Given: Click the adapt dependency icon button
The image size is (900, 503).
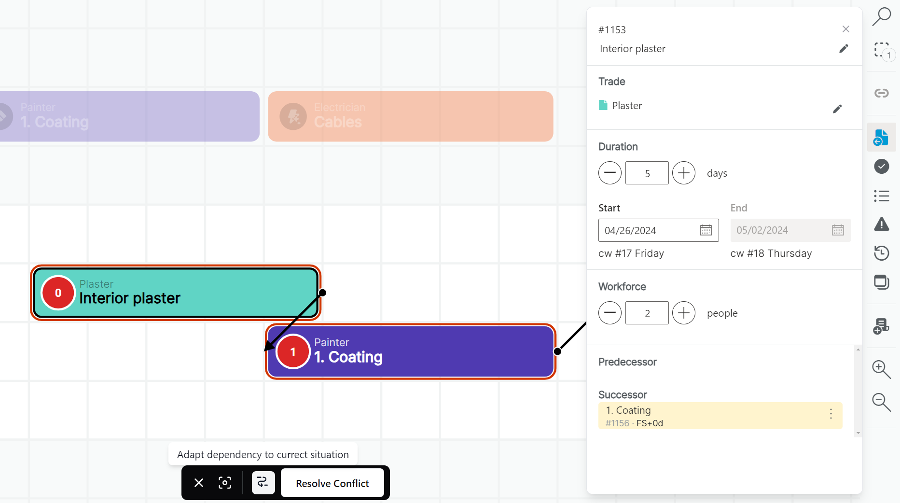Looking at the screenshot, I should click(x=263, y=483).
